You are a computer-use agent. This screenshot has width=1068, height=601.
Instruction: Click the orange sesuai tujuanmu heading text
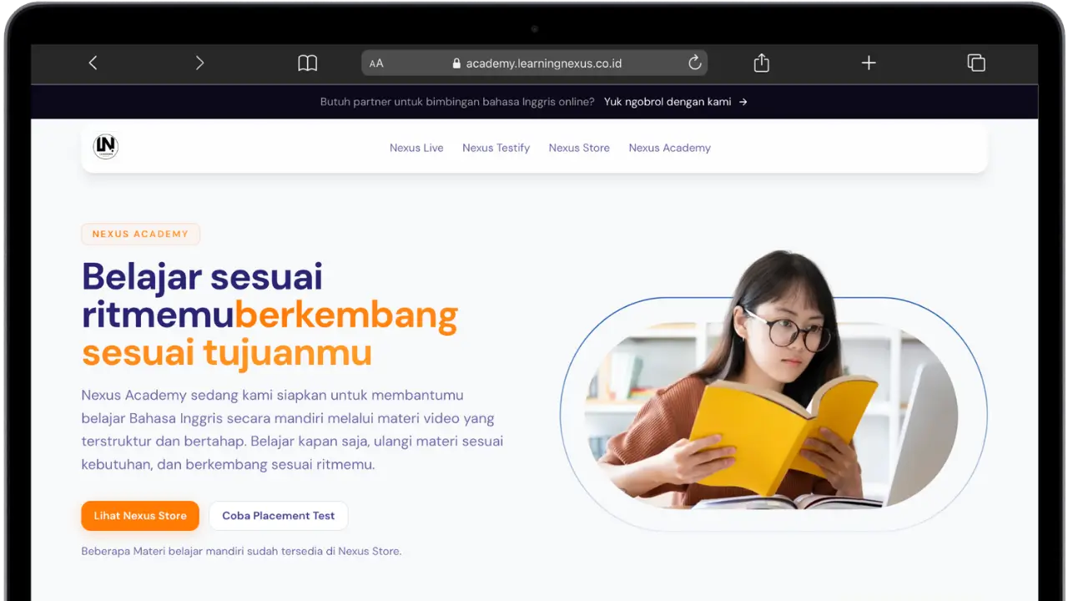coord(227,352)
